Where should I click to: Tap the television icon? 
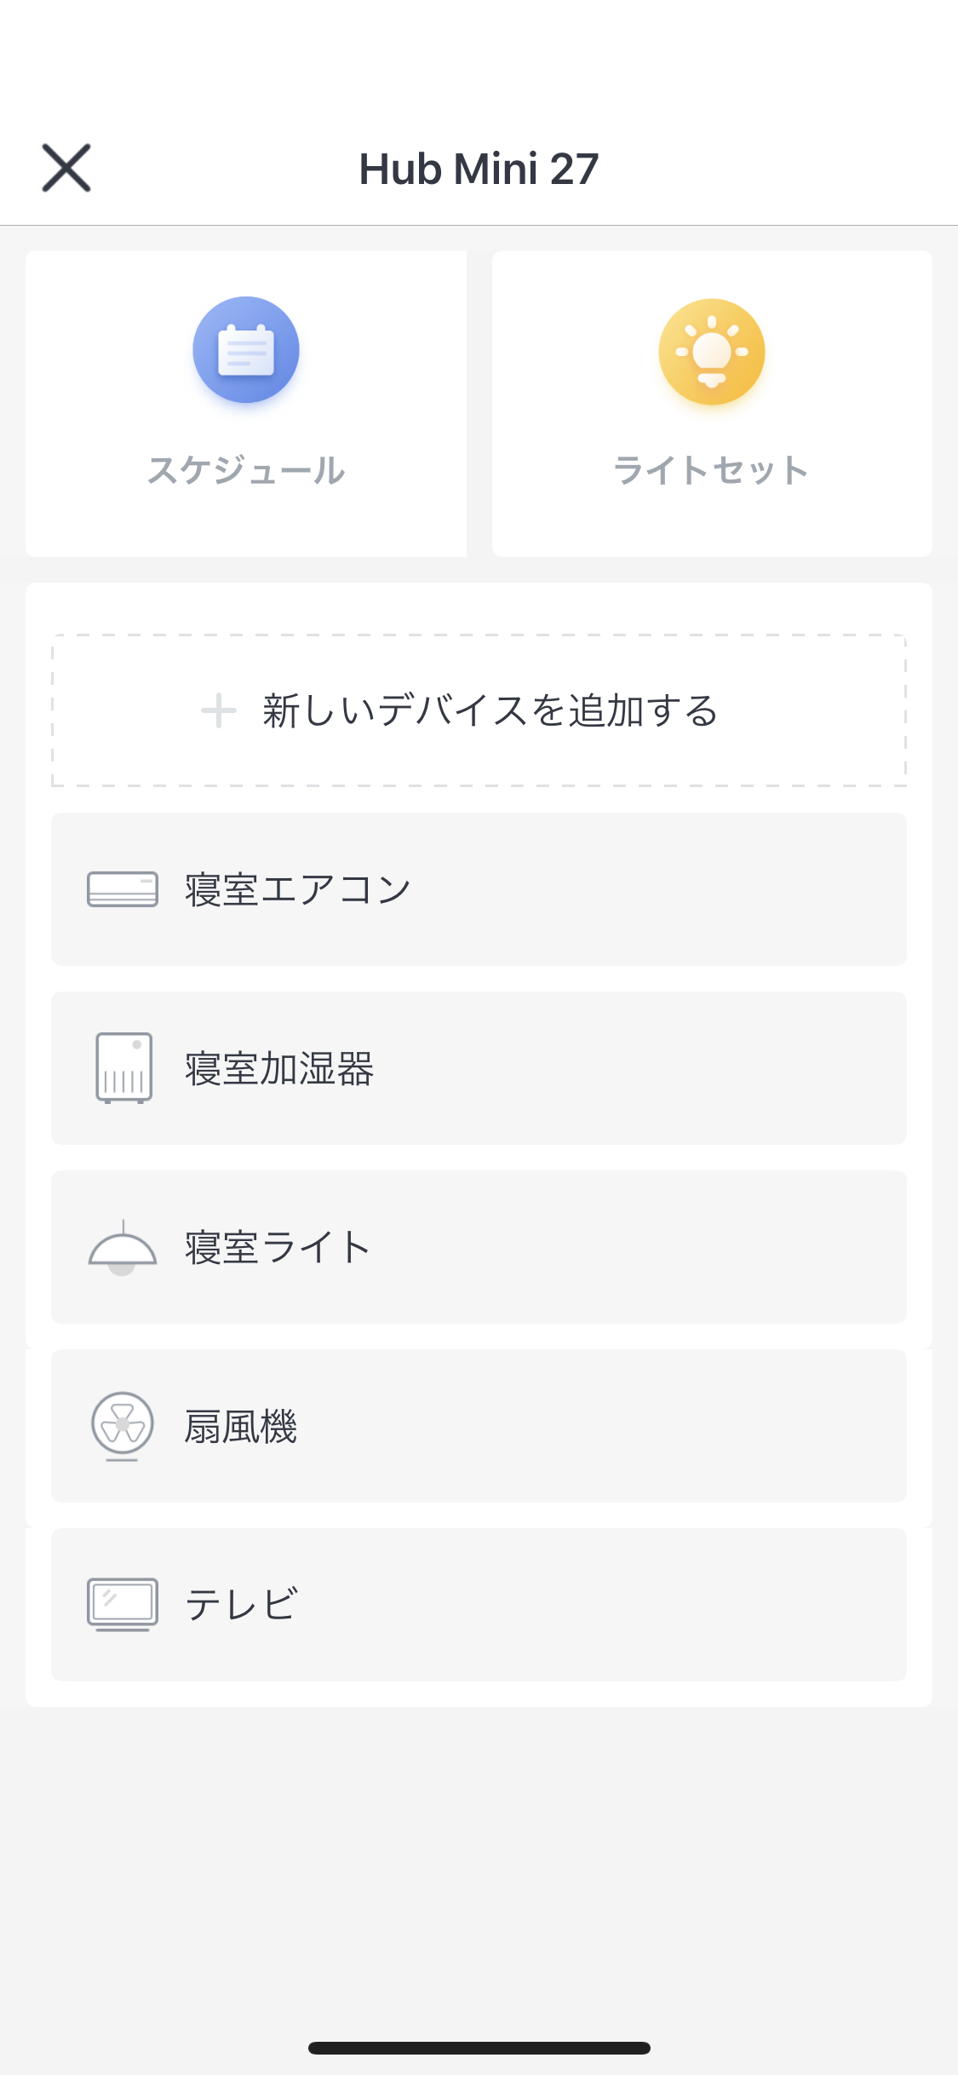tap(123, 1605)
